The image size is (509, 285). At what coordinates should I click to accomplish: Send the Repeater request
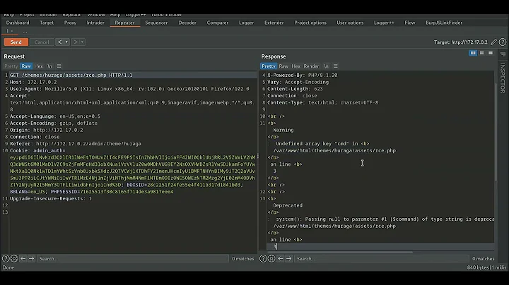[16, 42]
